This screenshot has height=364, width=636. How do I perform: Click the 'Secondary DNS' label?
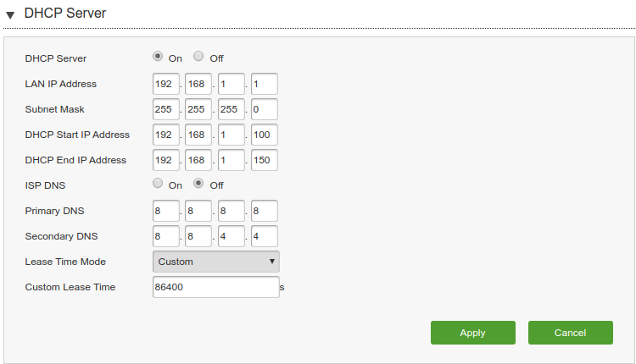tap(61, 236)
